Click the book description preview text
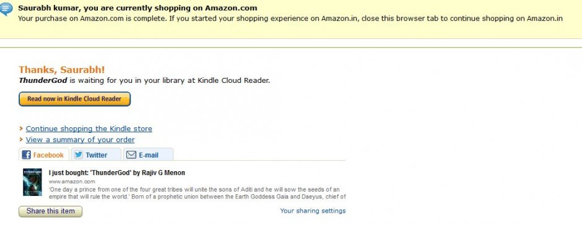This screenshot has width=582, height=225. pos(197,193)
